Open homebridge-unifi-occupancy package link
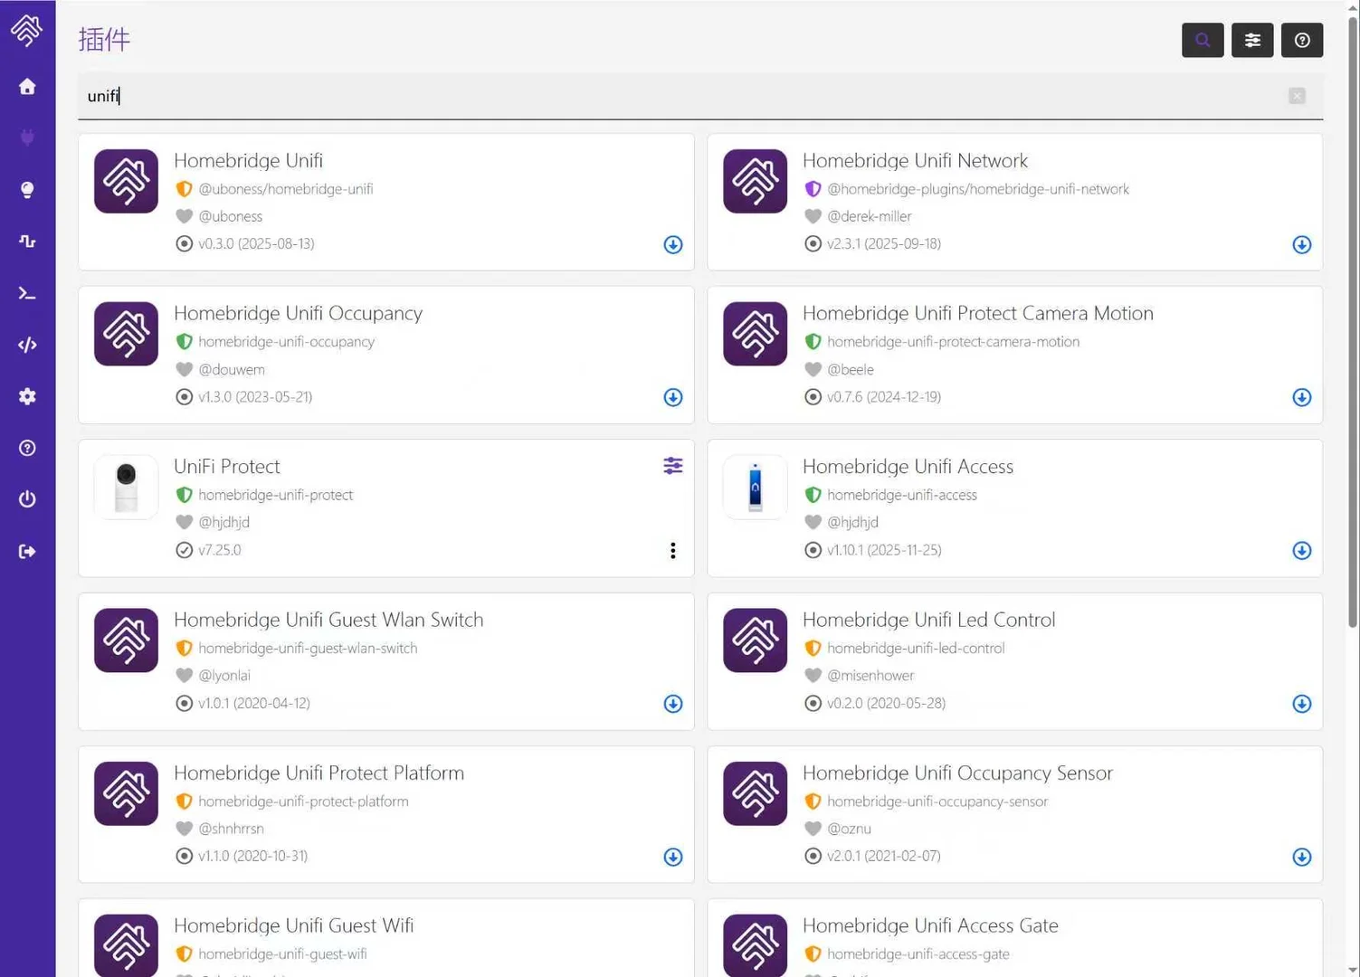1360x977 pixels. (286, 342)
